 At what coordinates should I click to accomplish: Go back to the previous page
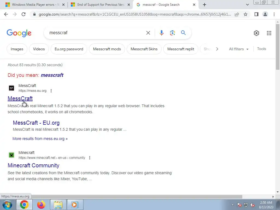[6, 14]
